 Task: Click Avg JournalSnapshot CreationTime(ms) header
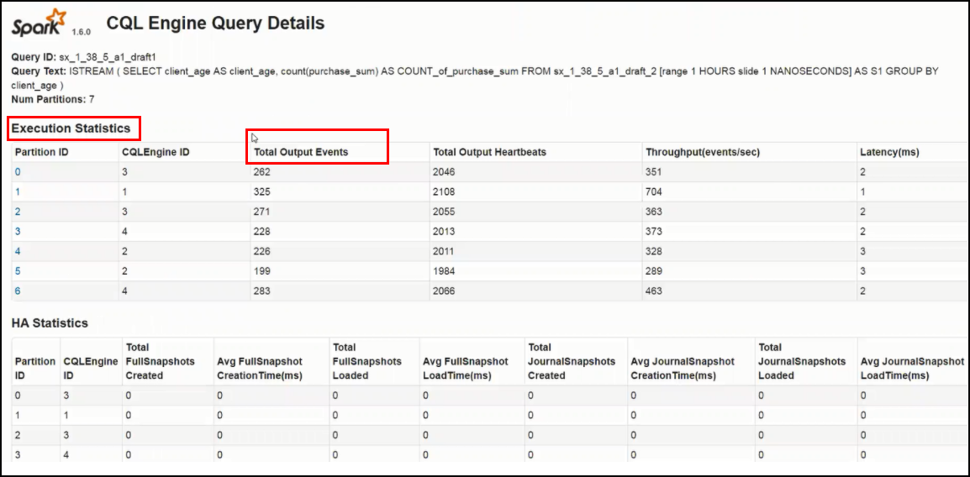click(x=683, y=369)
